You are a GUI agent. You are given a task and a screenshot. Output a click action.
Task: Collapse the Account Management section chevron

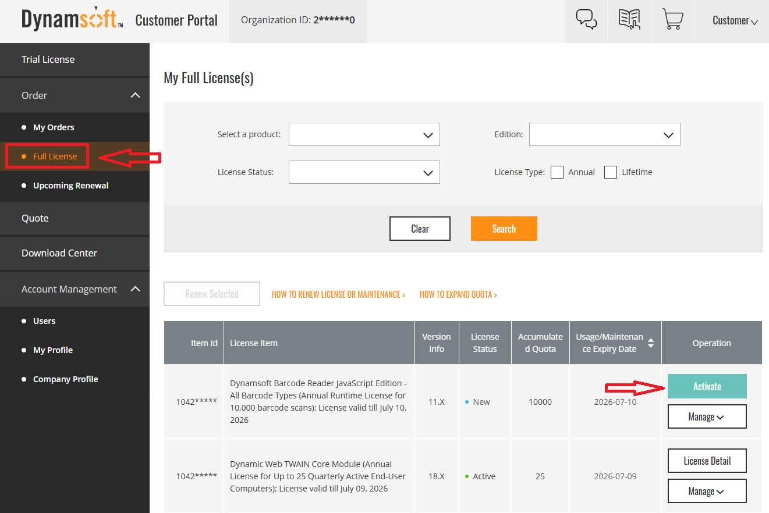[135, 289]
